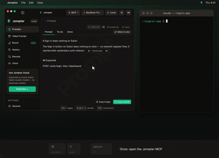Click the Local badge beside Jompter logo
Viewport: 219px width, 158px height.
(x=34, y=21)
